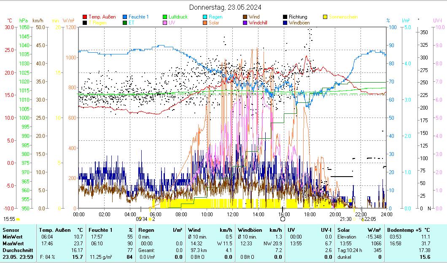Image resolution: width=447 pixels, height=263 pixels.
Task: Click the yellow Sonnenschein legend square
Action: tap(325, 17)
